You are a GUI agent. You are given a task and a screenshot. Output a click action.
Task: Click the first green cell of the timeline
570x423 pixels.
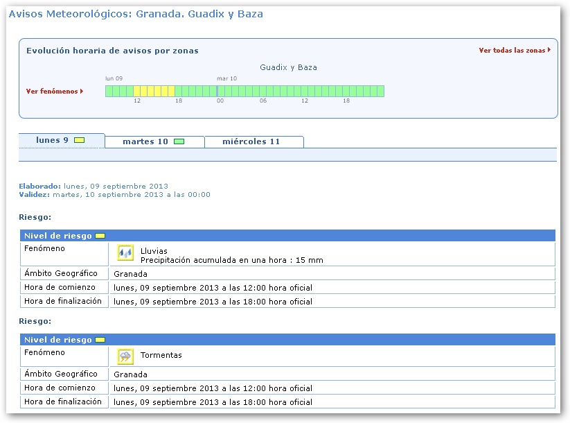(109, 91)
